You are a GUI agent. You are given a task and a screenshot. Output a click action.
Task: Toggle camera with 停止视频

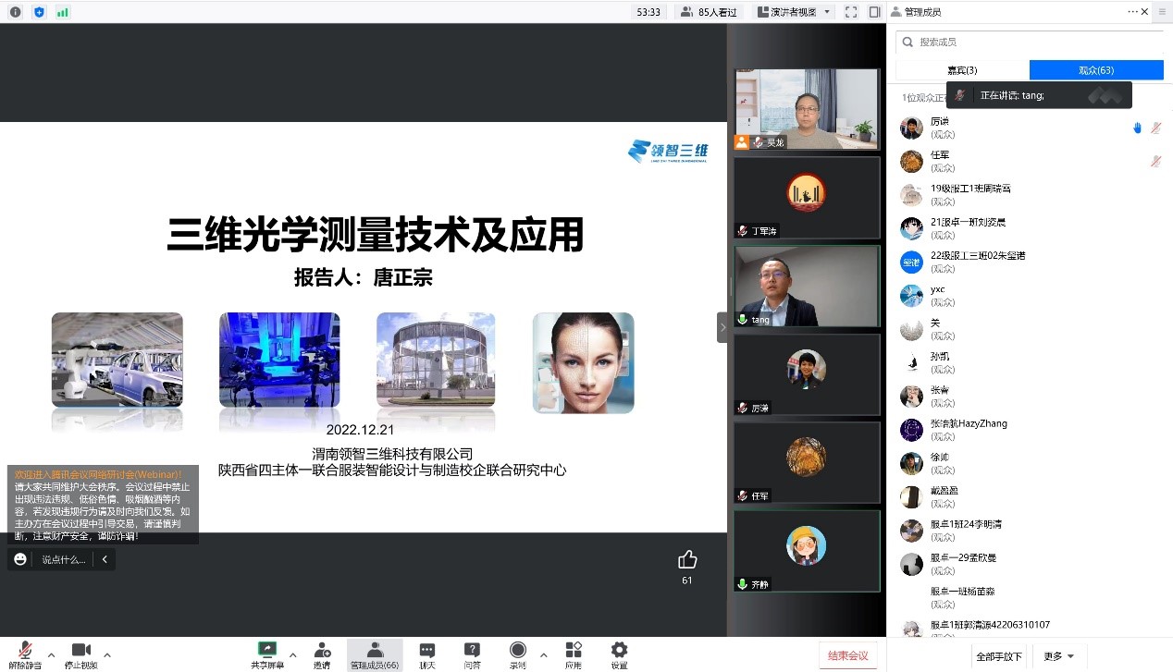tap(80, 654)
